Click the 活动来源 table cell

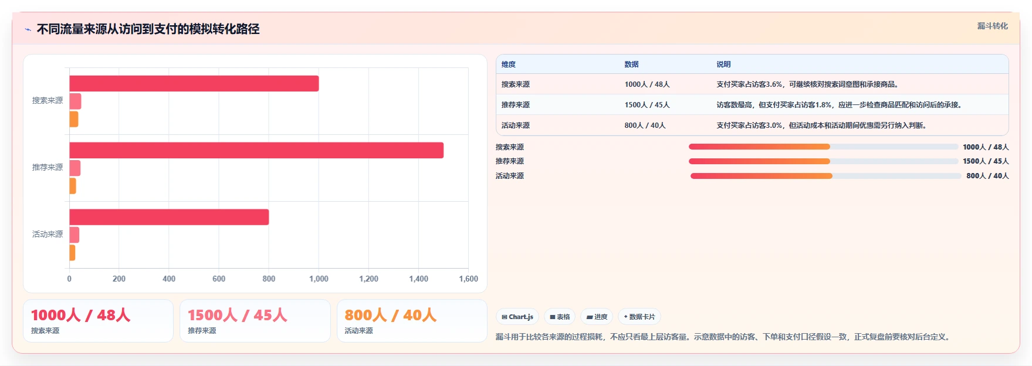[516, 126]
